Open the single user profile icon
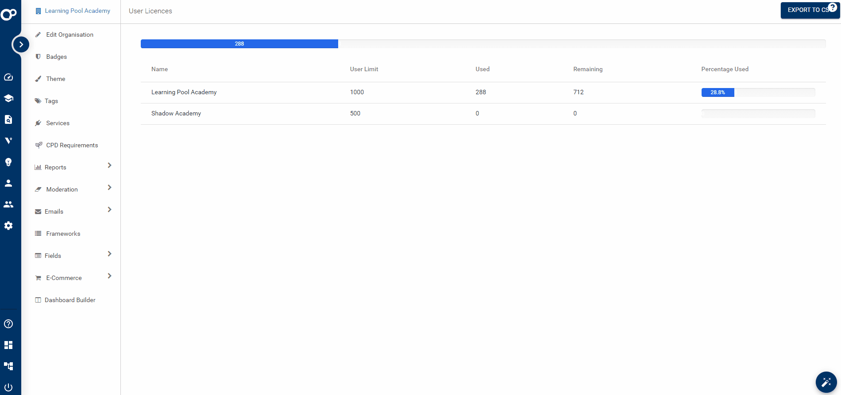The height and width of the screenshot is (395, 841). 8,183
